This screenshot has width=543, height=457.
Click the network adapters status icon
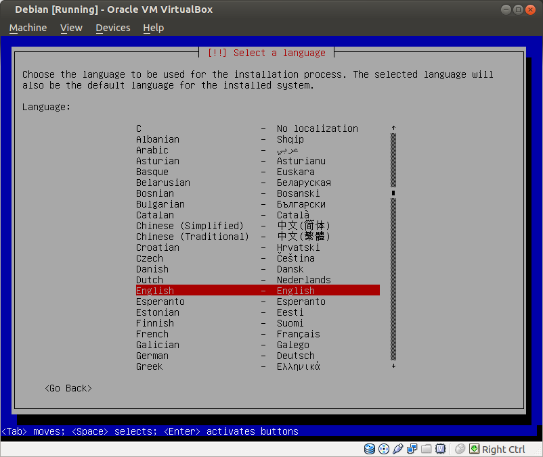click(x=412, y=449)
